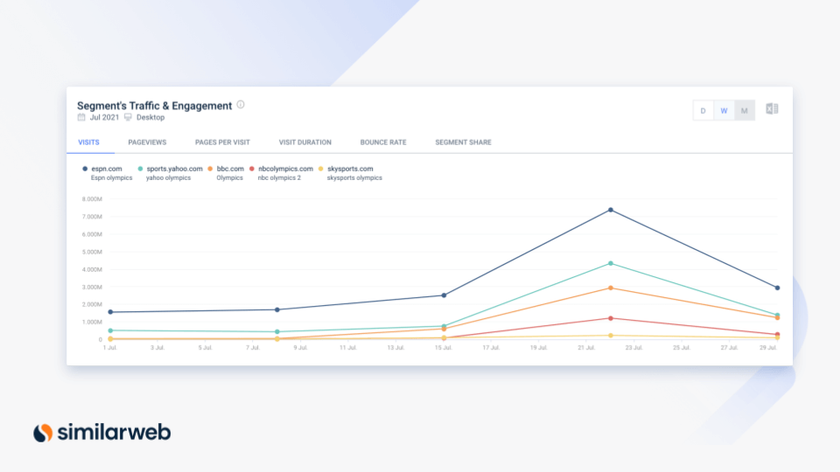Viewport: 840px width, 472px height.
Task: Click the Desktop device label
Action: click(150, 117)
